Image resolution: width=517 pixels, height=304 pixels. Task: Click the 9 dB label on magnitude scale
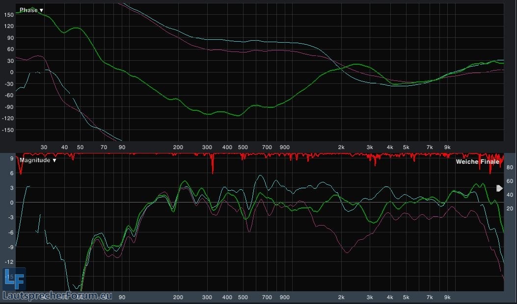pos(11,158)
